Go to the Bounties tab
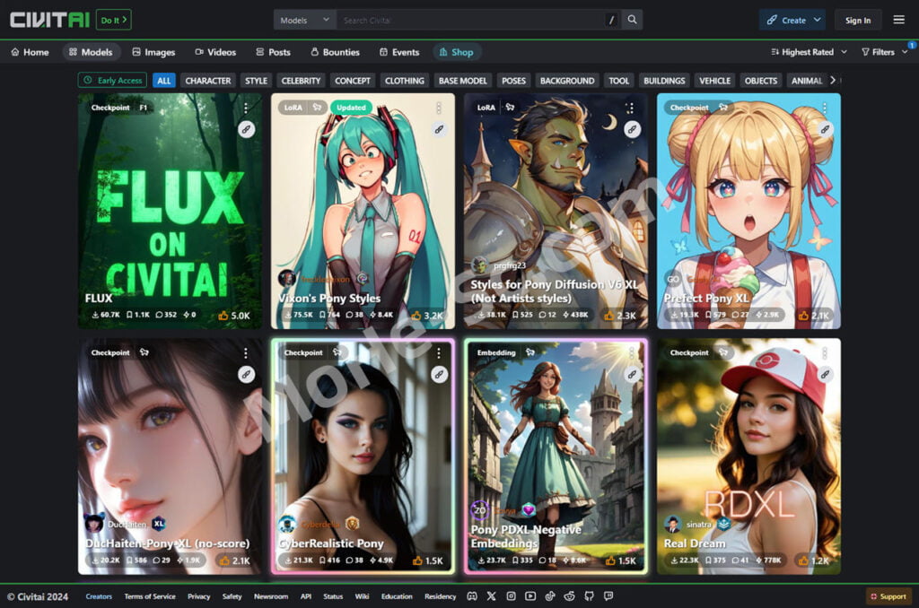Screen dimensions: 919x608 [x=335, y=52]
